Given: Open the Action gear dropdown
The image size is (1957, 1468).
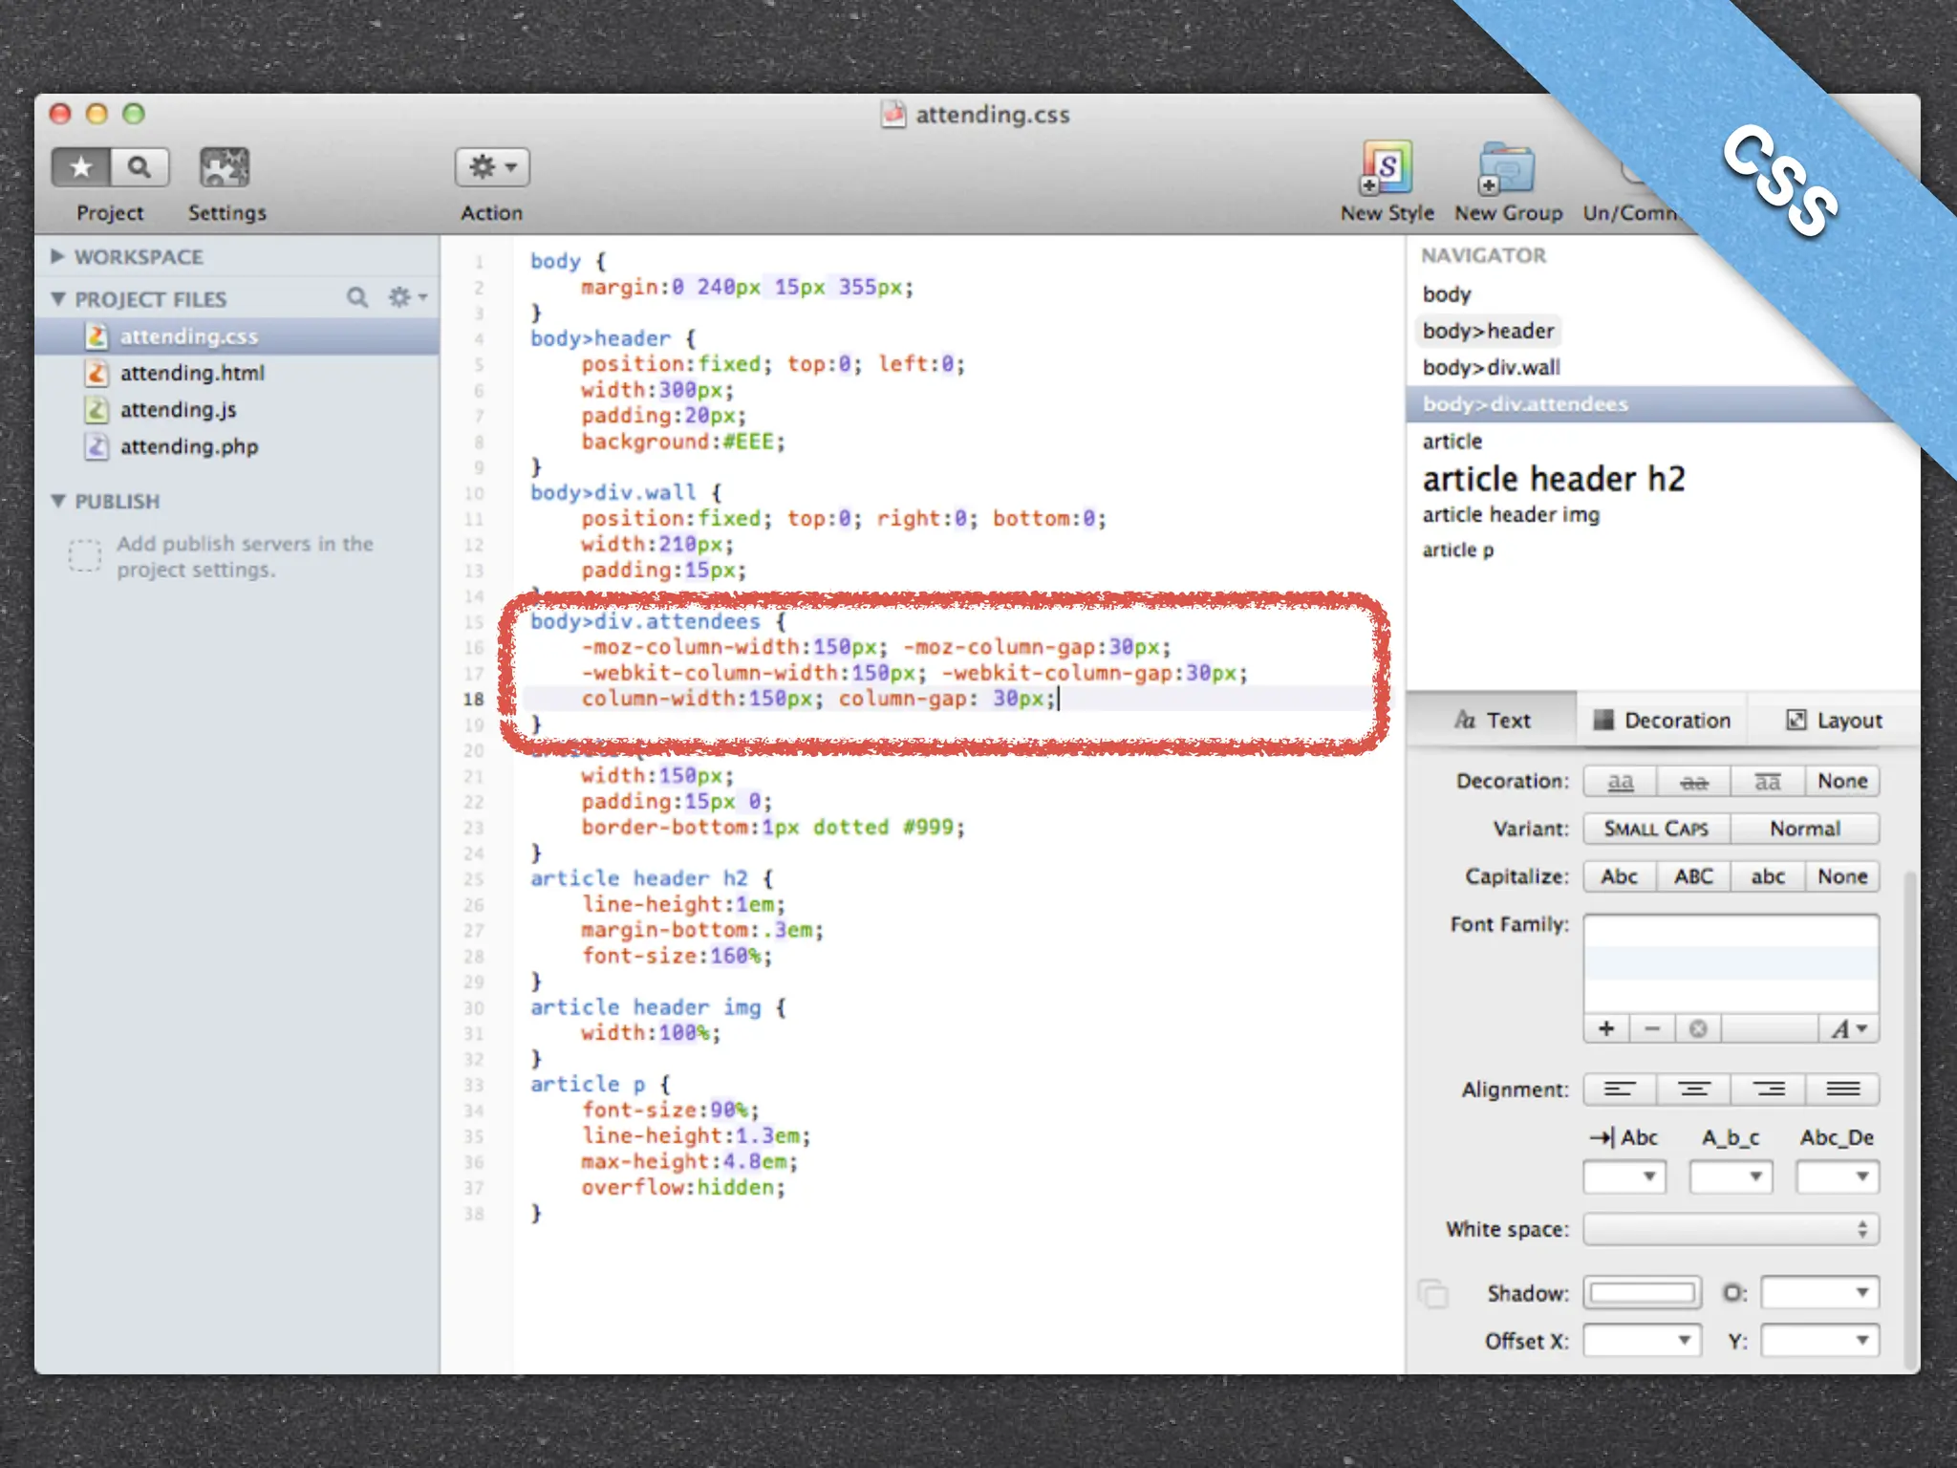Looking at the screenshot, I should 492,168.
